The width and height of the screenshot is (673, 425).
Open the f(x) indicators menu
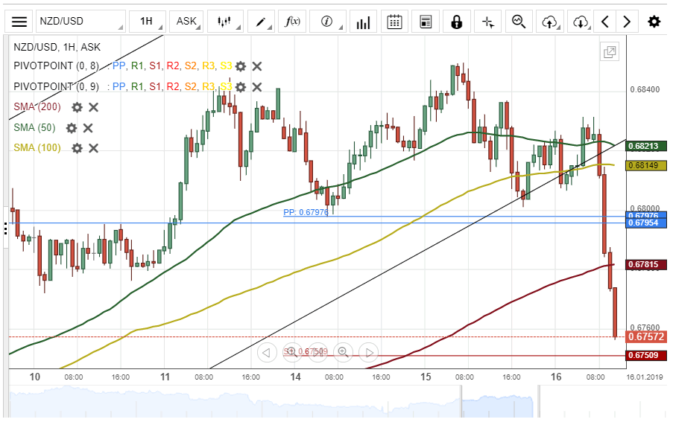(292, 22)
